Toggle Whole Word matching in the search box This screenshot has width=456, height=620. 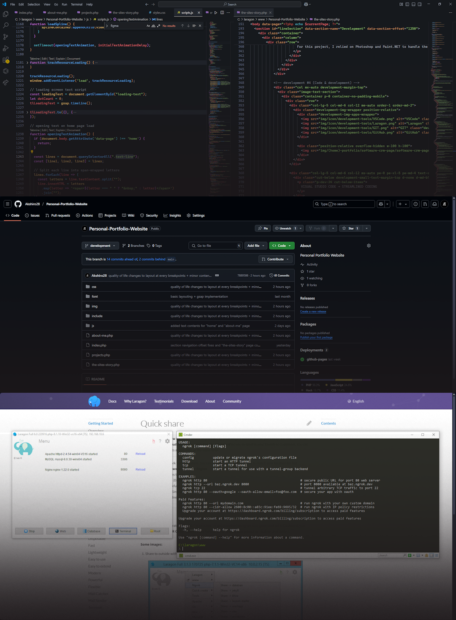pyautogui.click(x=153, y=25)
